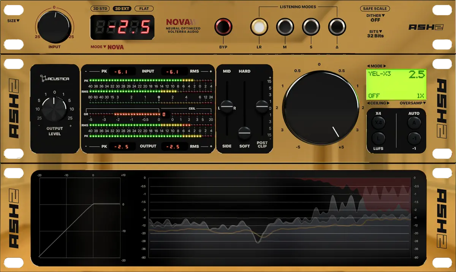
Task: Click next MODE arrow
Action: point(385,66)
